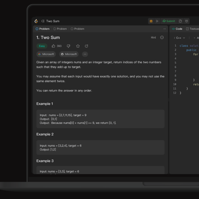The width and height of the screenshot is (199, 199).
Task: Switch to the Code tab
Action: (x=177, y=29)
